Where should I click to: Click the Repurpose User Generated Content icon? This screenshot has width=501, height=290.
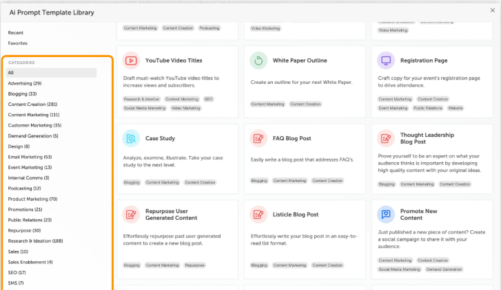(131, 214)
